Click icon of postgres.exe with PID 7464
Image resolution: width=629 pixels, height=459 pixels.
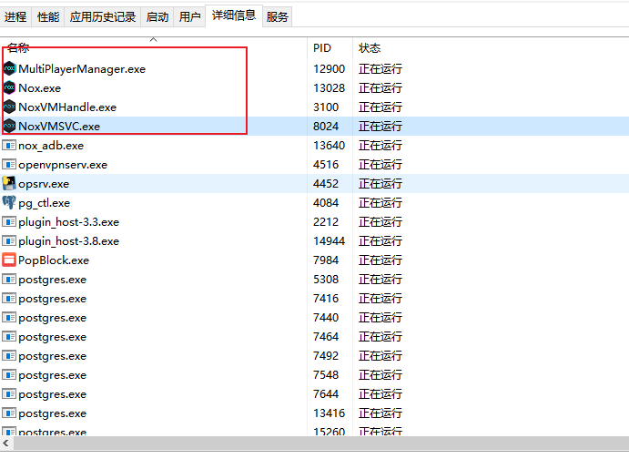9,337
